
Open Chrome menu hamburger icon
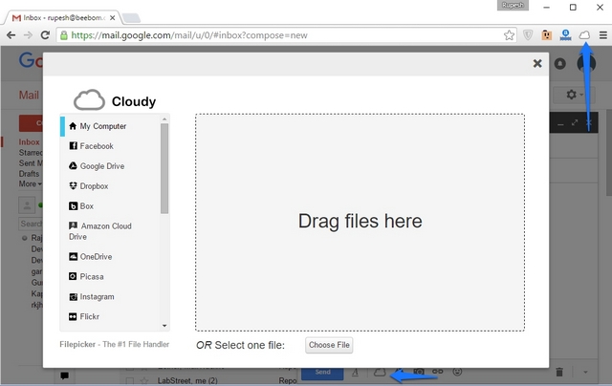coord(603,35)
